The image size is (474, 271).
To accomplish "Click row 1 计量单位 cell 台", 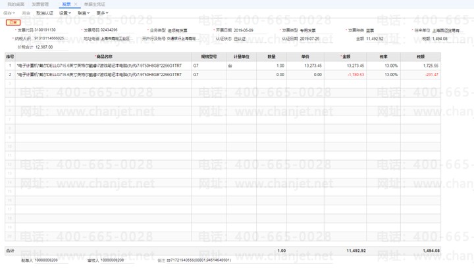I will click(242, 66).
